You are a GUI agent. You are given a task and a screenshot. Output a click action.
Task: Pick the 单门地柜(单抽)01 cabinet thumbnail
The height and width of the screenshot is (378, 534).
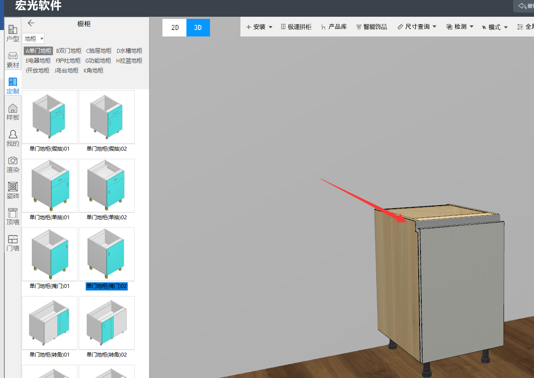pyautogui.click(x=50, y=186)
